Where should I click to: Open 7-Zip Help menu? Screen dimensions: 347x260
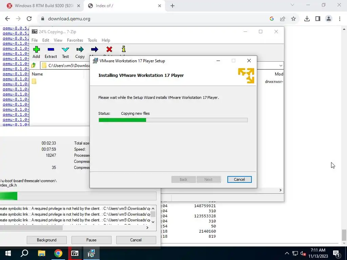[106, 40]
